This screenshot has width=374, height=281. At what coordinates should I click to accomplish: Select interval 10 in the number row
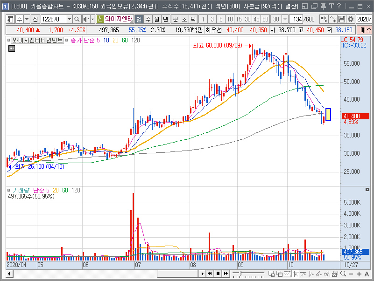pyautogui.click(x=230, y=19)
